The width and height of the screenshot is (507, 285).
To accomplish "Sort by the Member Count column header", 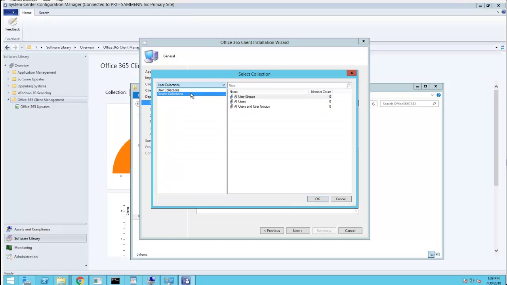I will [x=321, y=92].
